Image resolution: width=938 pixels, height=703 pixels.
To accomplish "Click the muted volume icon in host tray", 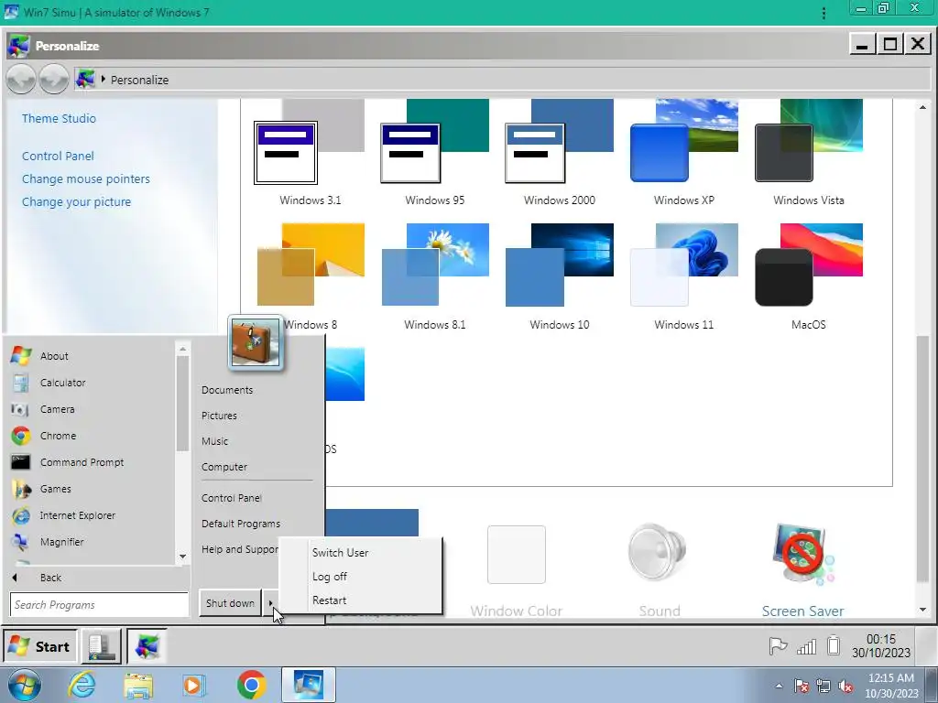I will (x=845, y=687).
